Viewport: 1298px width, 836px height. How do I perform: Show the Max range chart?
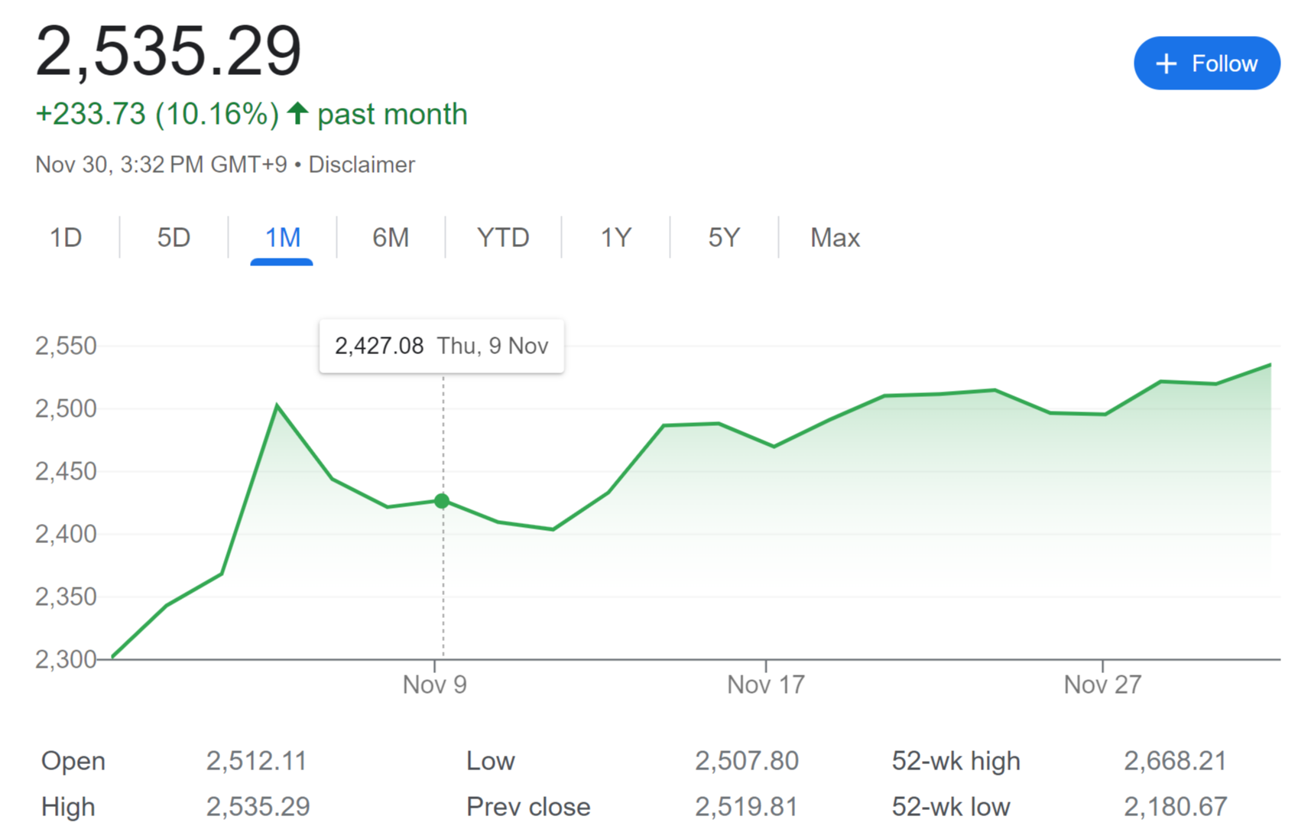(835, 238)
